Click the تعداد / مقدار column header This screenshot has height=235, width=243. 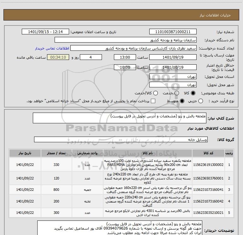(56, 153)
